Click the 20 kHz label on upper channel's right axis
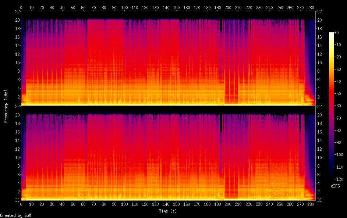Viewport: 347px width, 218px height. (x=319, y=20)
